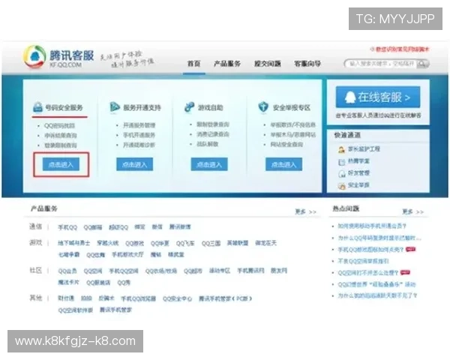Image resolution: width=450 pixels, height=360 pixels.
Task: Click the lock icon beside 号码安全服务
Action: click(x=37, y=107)
